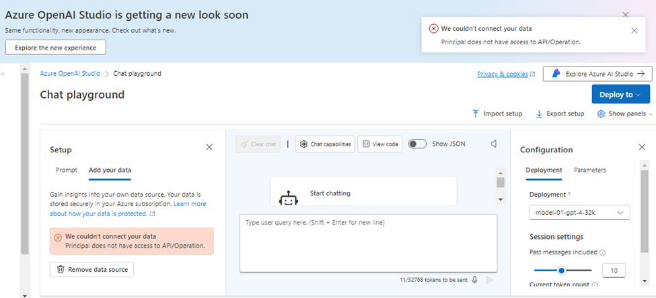Close the Setup panel
Image resolution: width=656 pixels, height=298 pixels.
coord(209,147)
